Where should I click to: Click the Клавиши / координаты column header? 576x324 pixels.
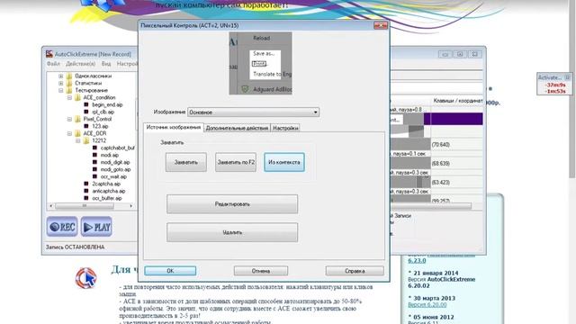tap(458, 101)
